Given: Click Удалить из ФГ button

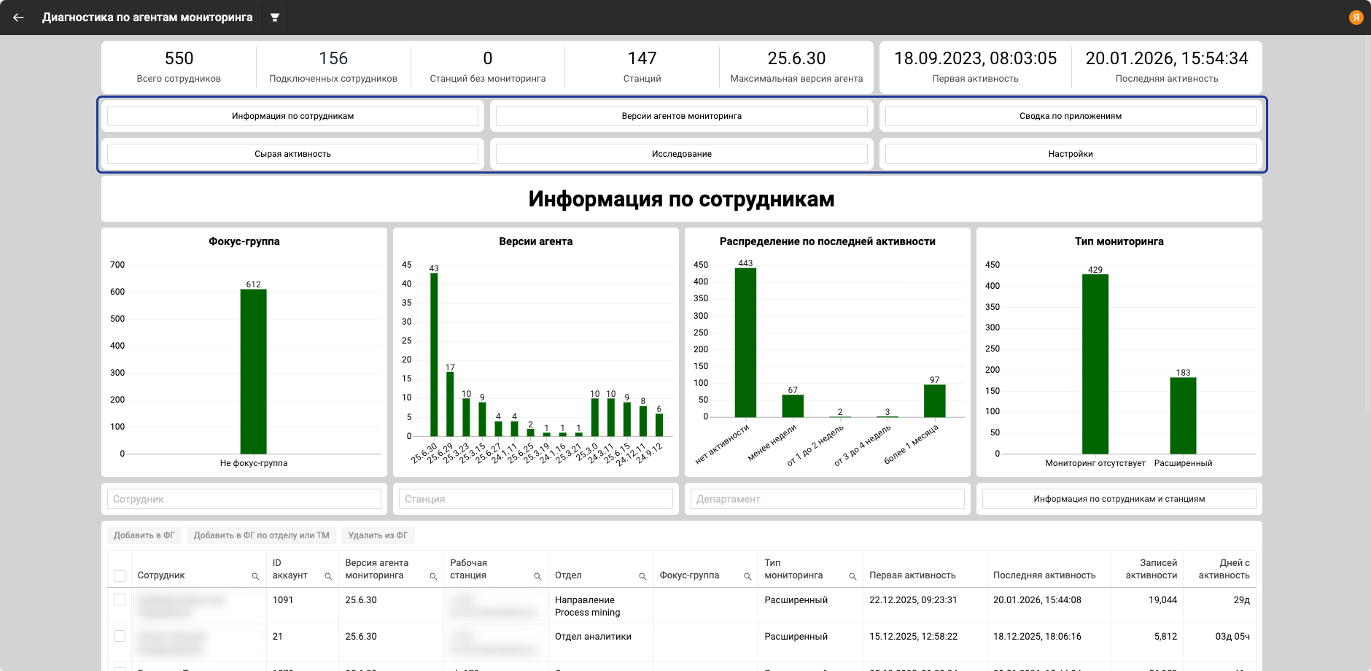Looking at the screenshot, I should [x=378, y=535].
